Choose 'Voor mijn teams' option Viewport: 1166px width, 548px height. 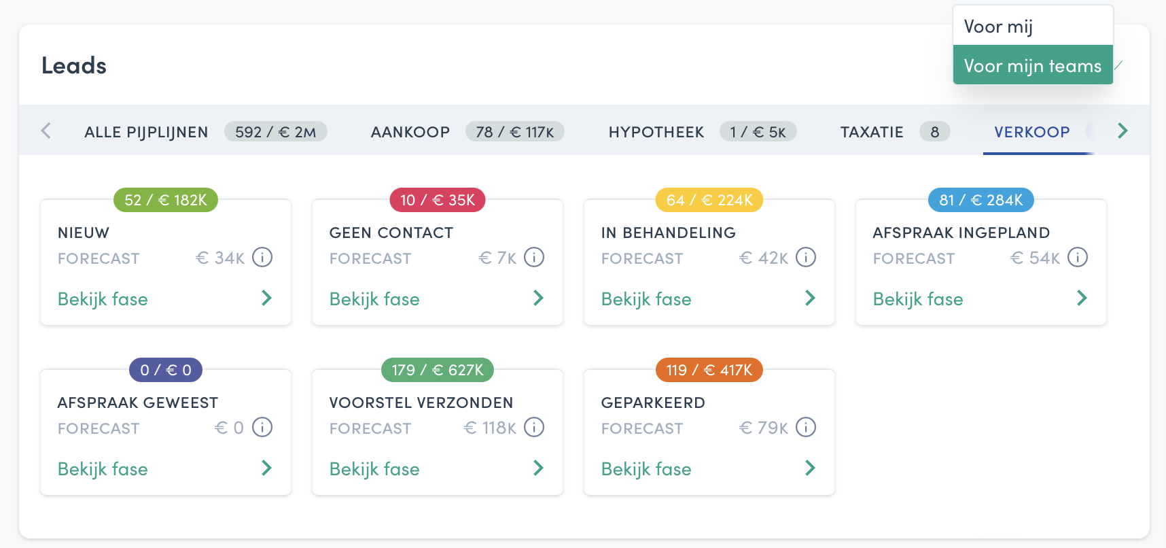pos(1032,66)
